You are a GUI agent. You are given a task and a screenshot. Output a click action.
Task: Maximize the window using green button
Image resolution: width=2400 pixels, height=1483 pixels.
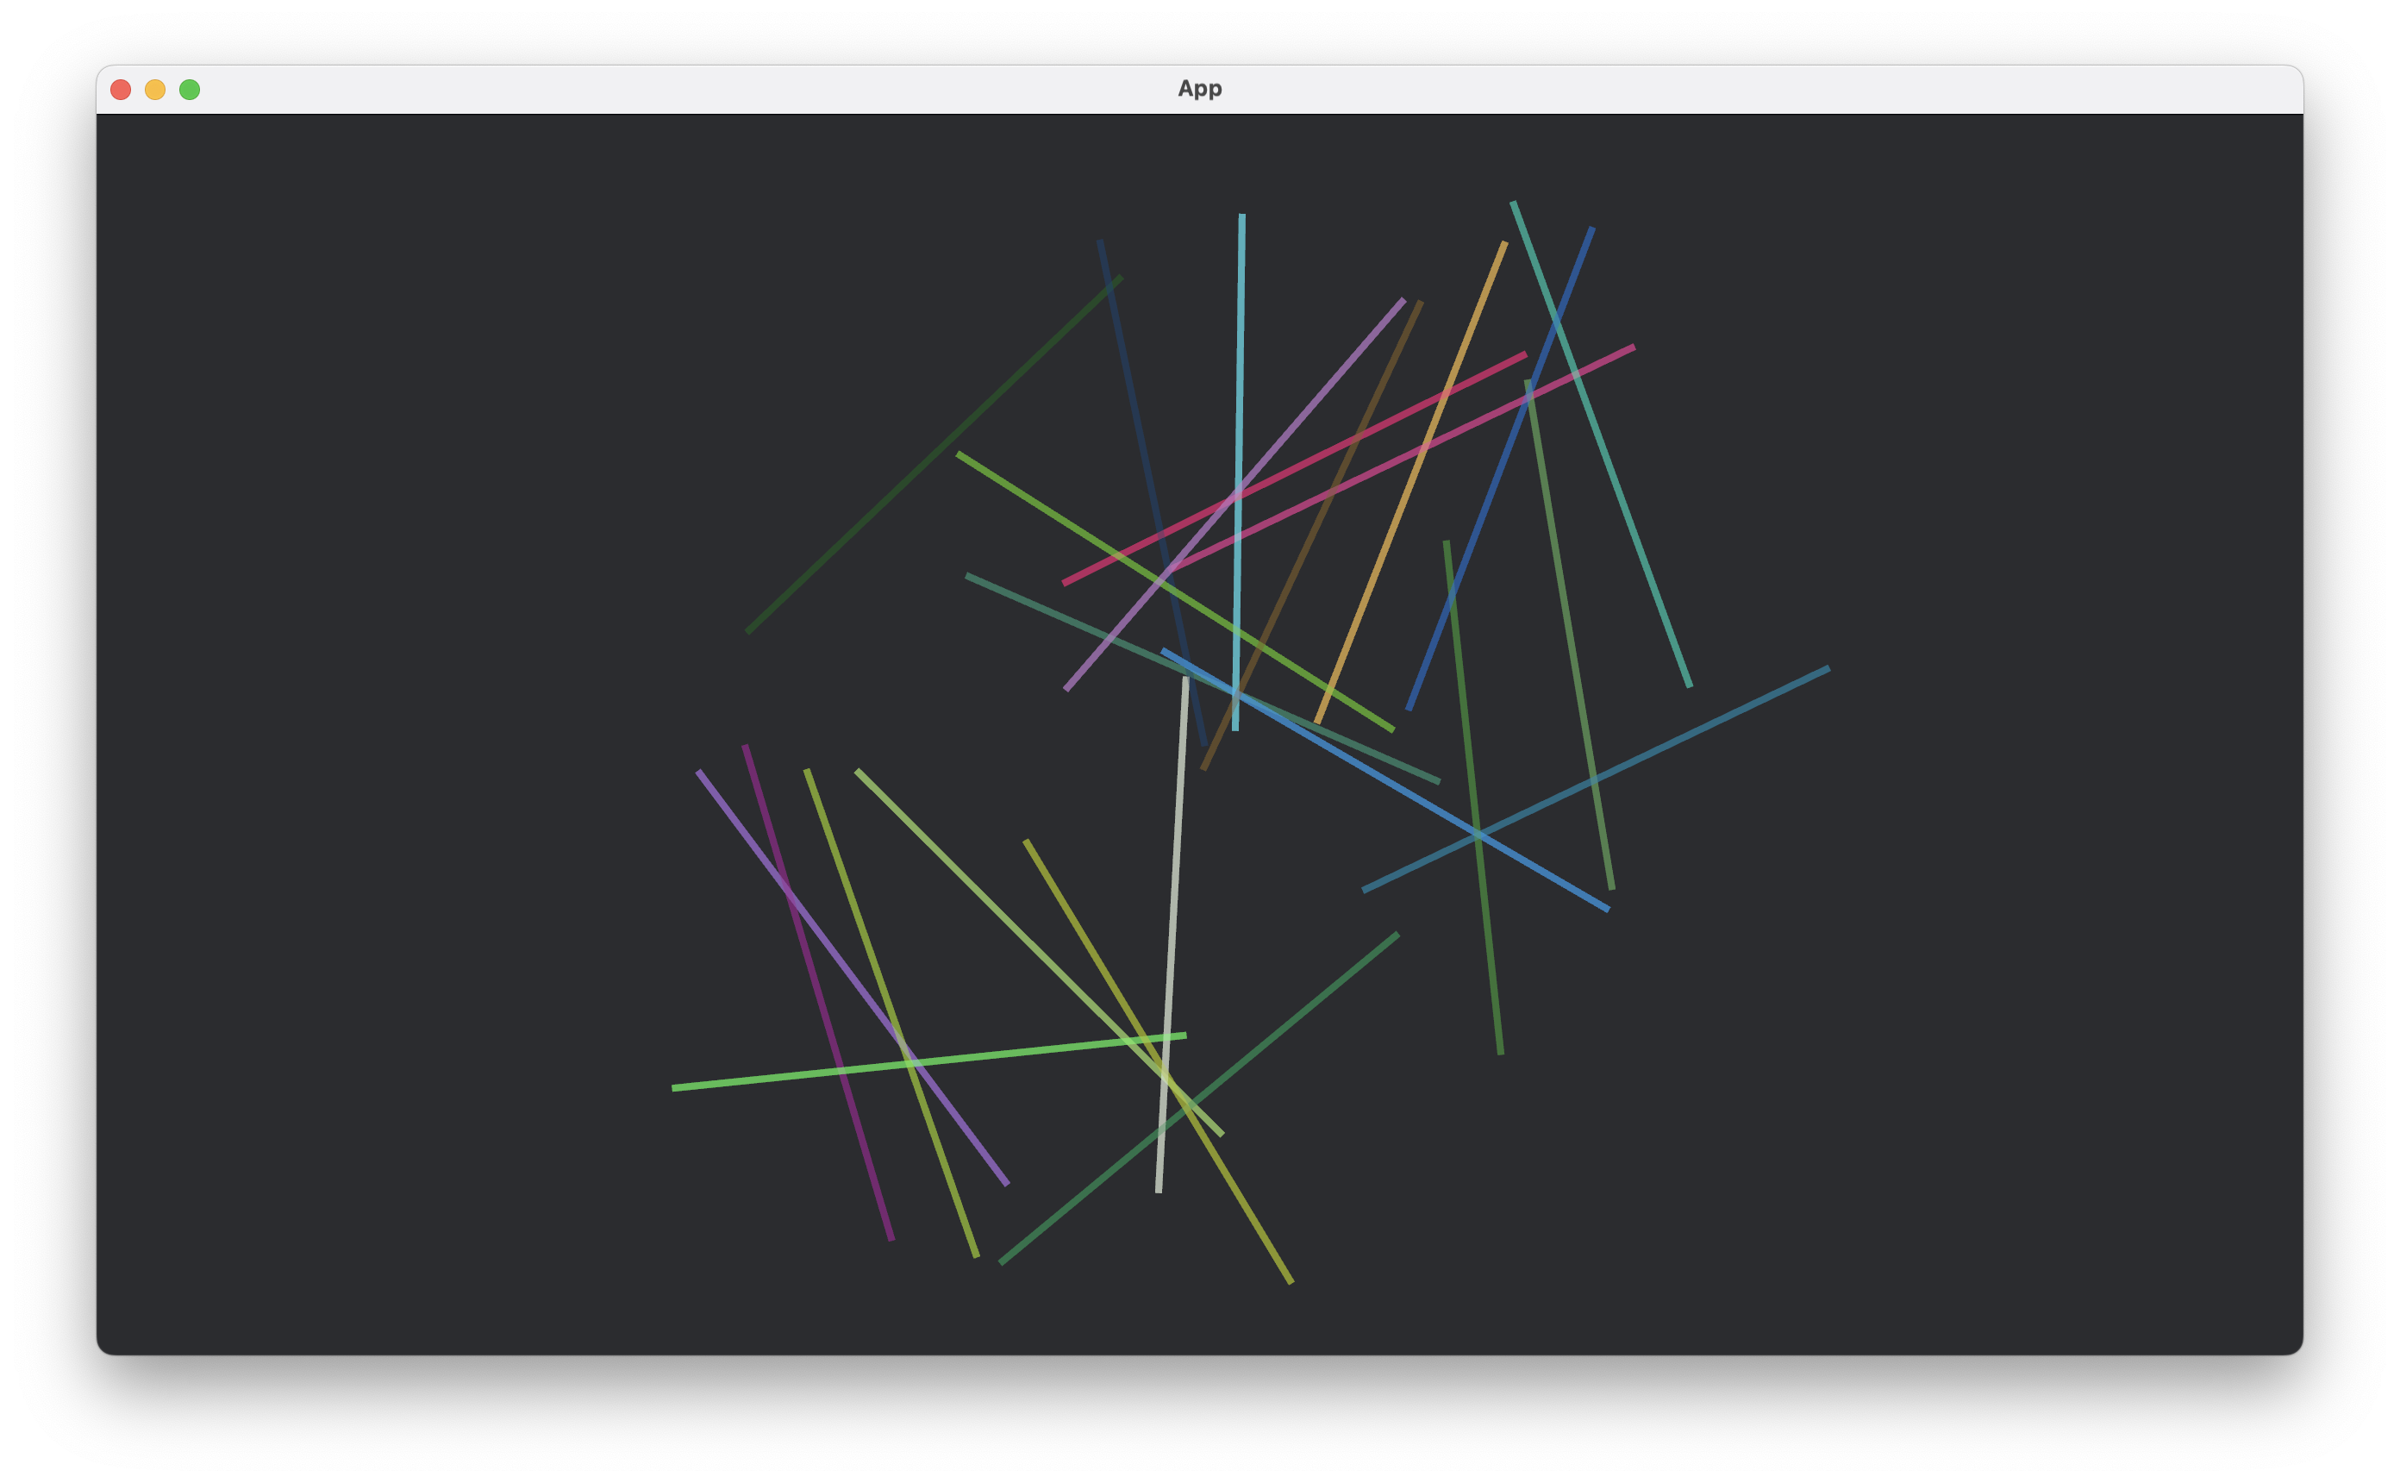pos(189,90)
